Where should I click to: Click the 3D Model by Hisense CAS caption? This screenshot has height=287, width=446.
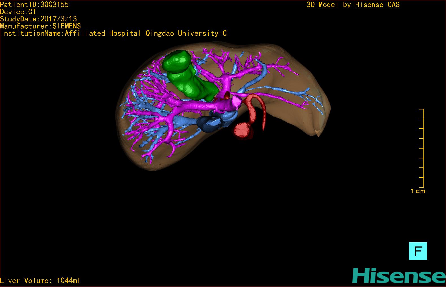[x=353, y=5]
